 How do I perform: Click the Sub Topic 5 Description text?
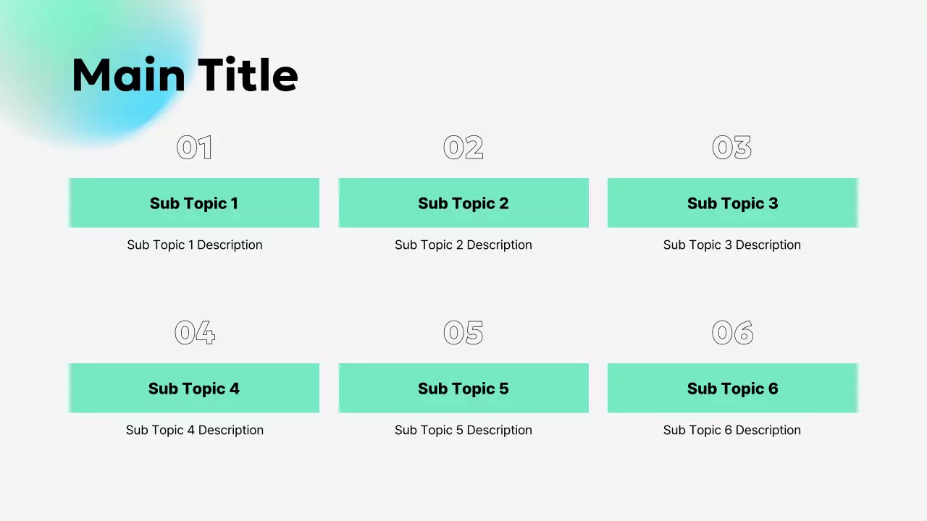[463, 430]
